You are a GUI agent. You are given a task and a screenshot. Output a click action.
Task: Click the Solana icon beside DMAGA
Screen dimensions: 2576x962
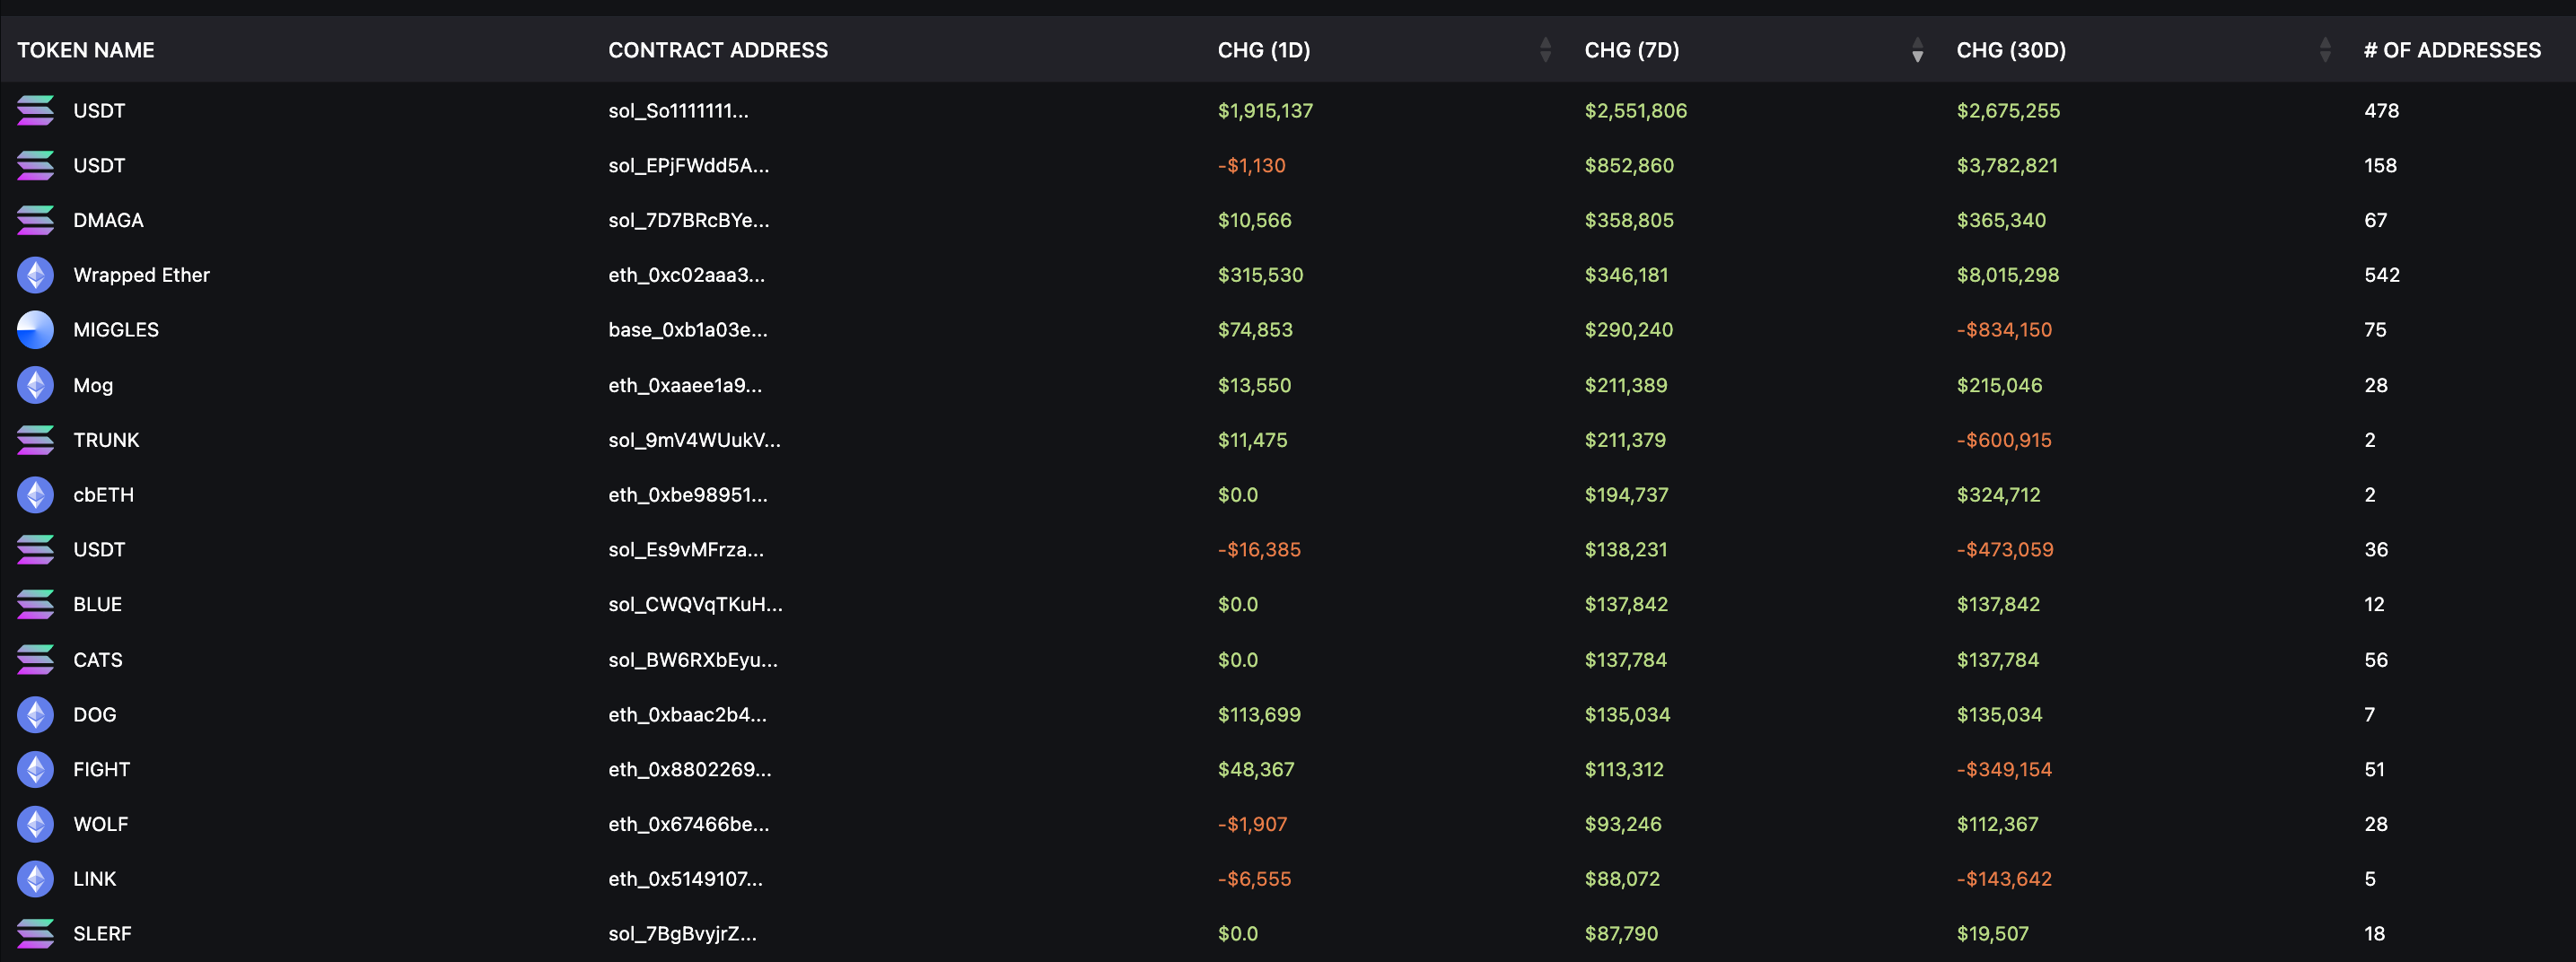(x=35, y=220)
